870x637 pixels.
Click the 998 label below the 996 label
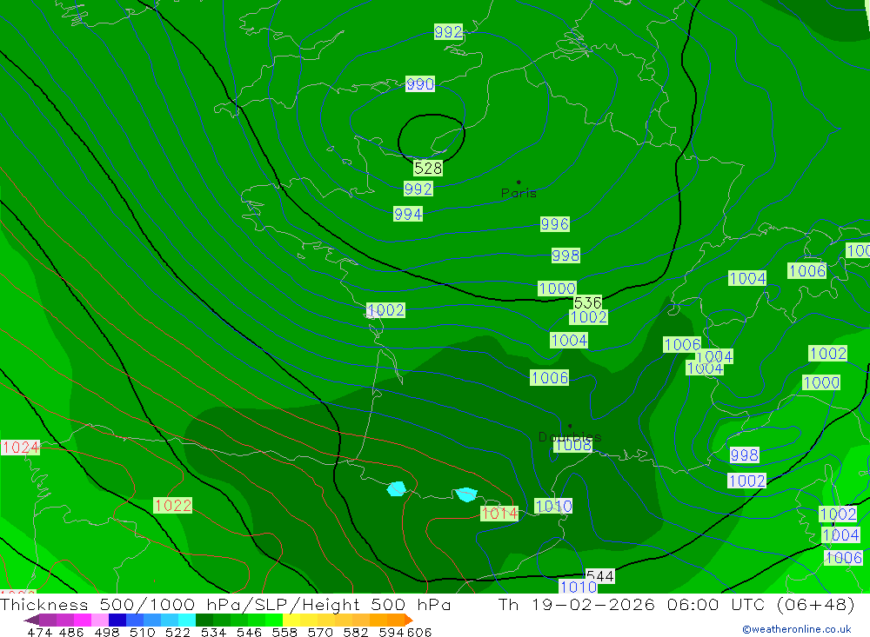pyautogui.click(x=565, y=255)
